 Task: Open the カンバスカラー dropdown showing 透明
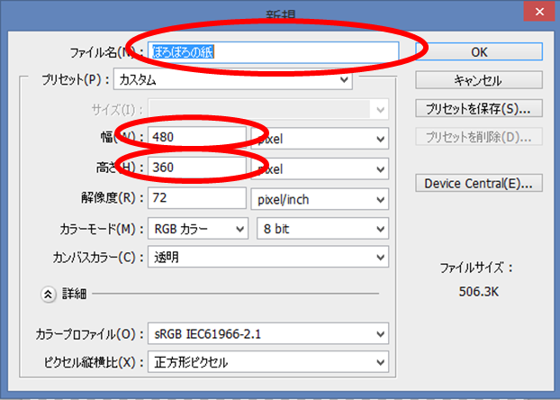click(267, 258)
